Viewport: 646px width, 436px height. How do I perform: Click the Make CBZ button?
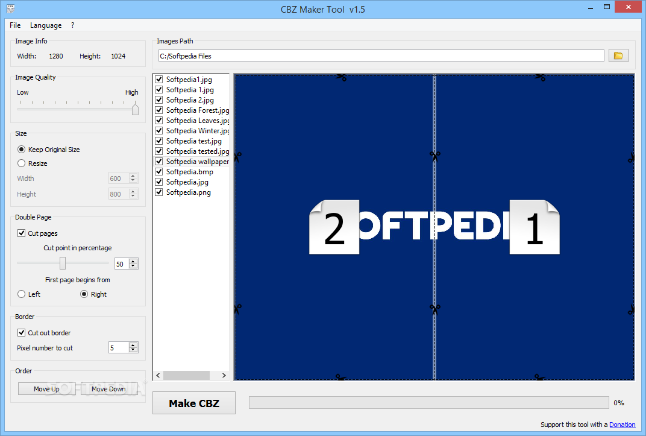click(194, 403)
